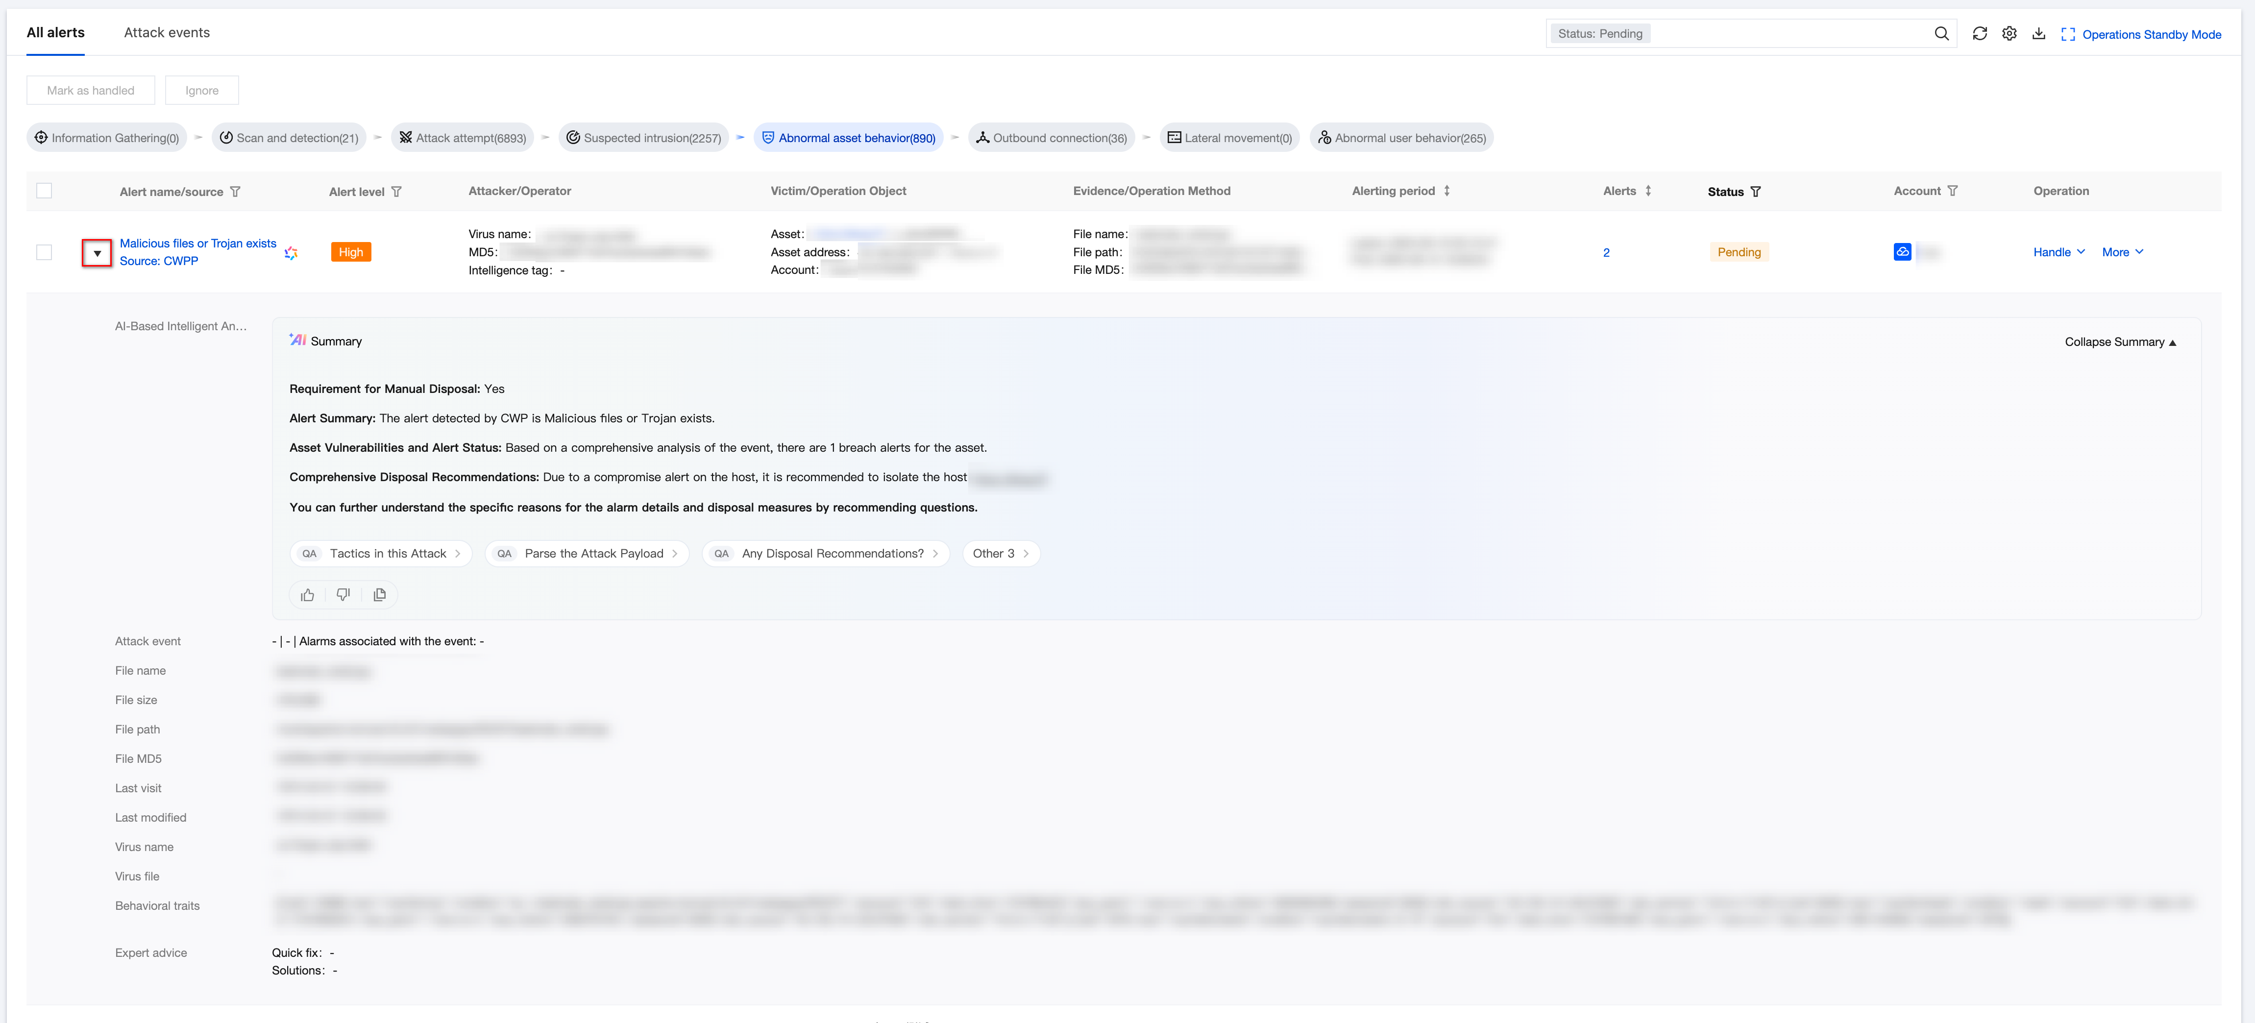
Task: Refresh the alerts list
Action: (x=1979, y=33)
